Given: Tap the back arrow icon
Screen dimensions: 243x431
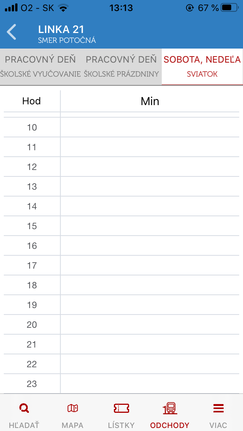Looking at the screenshot, I should point(12,32).
